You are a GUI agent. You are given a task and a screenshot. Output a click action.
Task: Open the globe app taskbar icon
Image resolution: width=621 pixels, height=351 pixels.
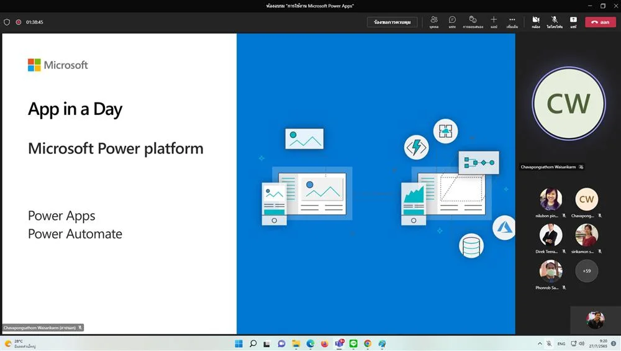pos(382,344)
